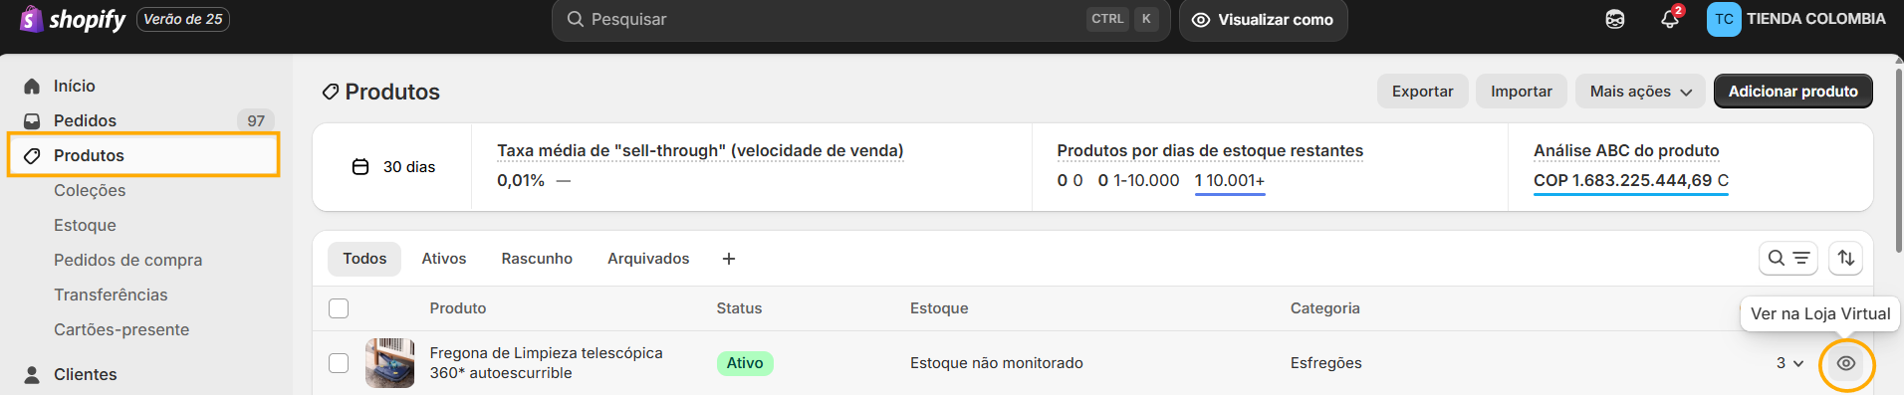This screenshot has width=1904, height=395.
Task: View product in online store via eye icon
Action: (1846, 363)
